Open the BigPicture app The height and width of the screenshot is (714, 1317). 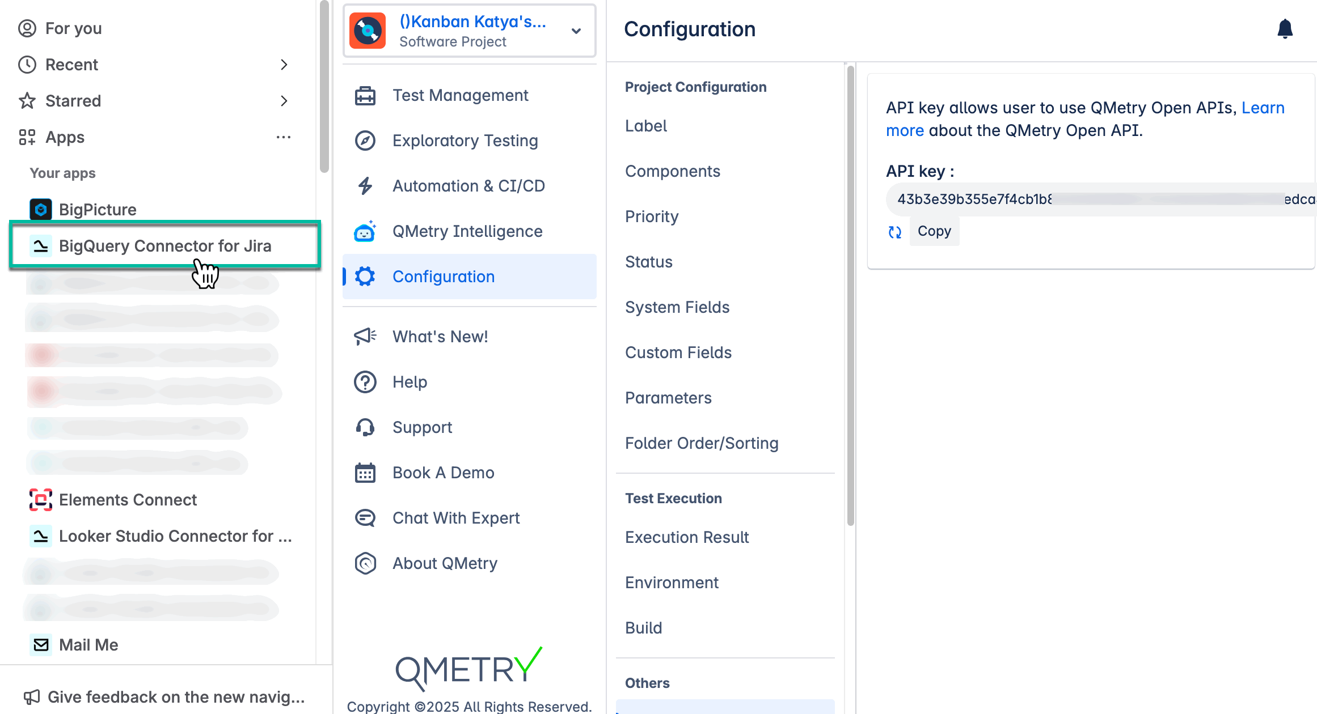pyautogui.click(x=98, y=209)
